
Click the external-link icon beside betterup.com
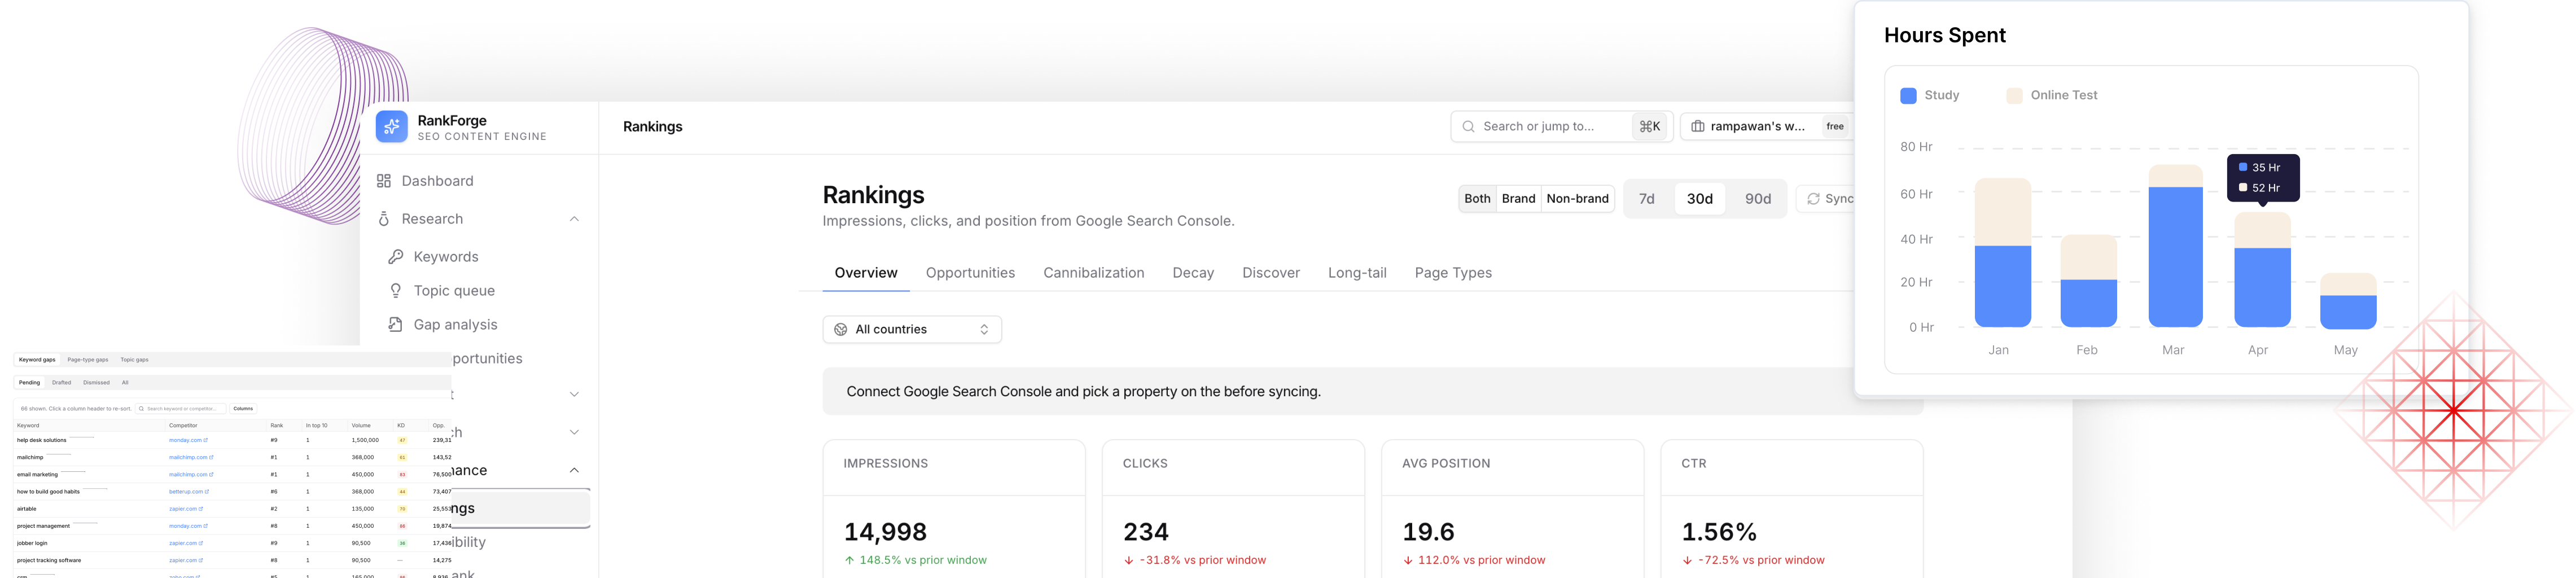click(x=207, y=492)
